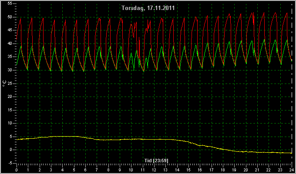Select the 18 hour tick on time axis
Screen dimensions: 296x174
tap(223, 170)
